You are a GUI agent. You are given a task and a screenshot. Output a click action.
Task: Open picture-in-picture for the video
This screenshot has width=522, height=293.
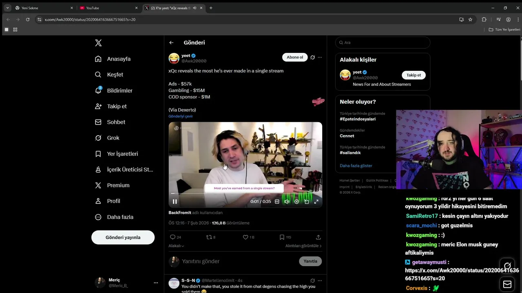[x=306, y=201]
